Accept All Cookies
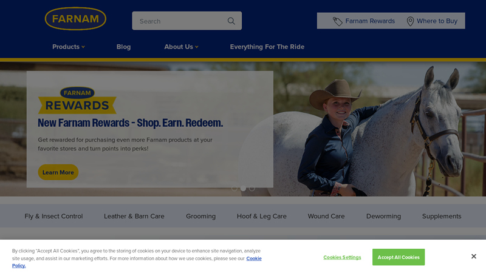486x273 pixels. tap(399, 257)
